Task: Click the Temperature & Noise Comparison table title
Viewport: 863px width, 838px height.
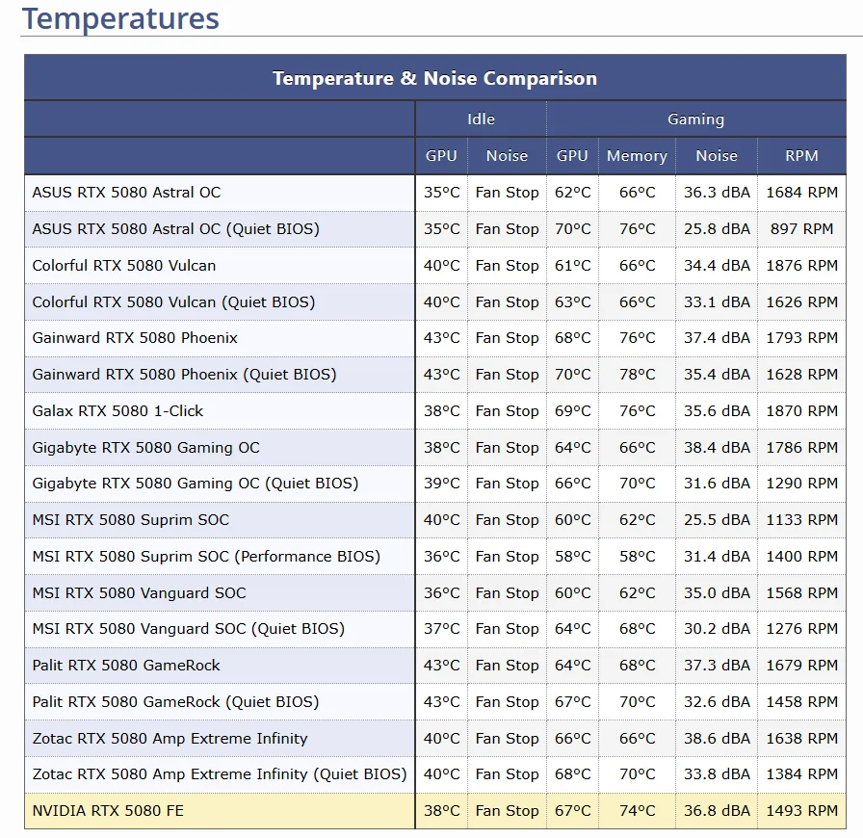Action: 434,79
